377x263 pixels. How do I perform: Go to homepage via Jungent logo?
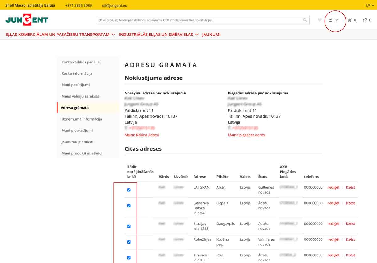pyautogui.click(x=27, y=20)
